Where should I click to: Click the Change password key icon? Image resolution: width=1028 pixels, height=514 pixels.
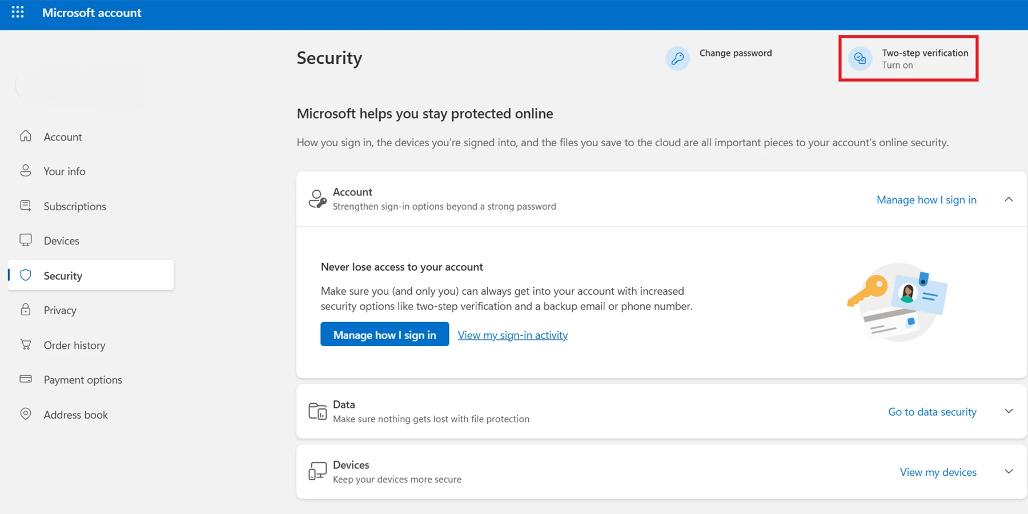[677, 58]
